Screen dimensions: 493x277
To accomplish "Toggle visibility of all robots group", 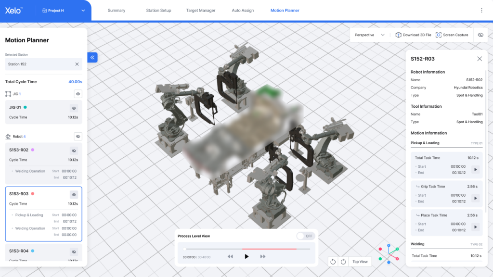I will coord(78,137).
